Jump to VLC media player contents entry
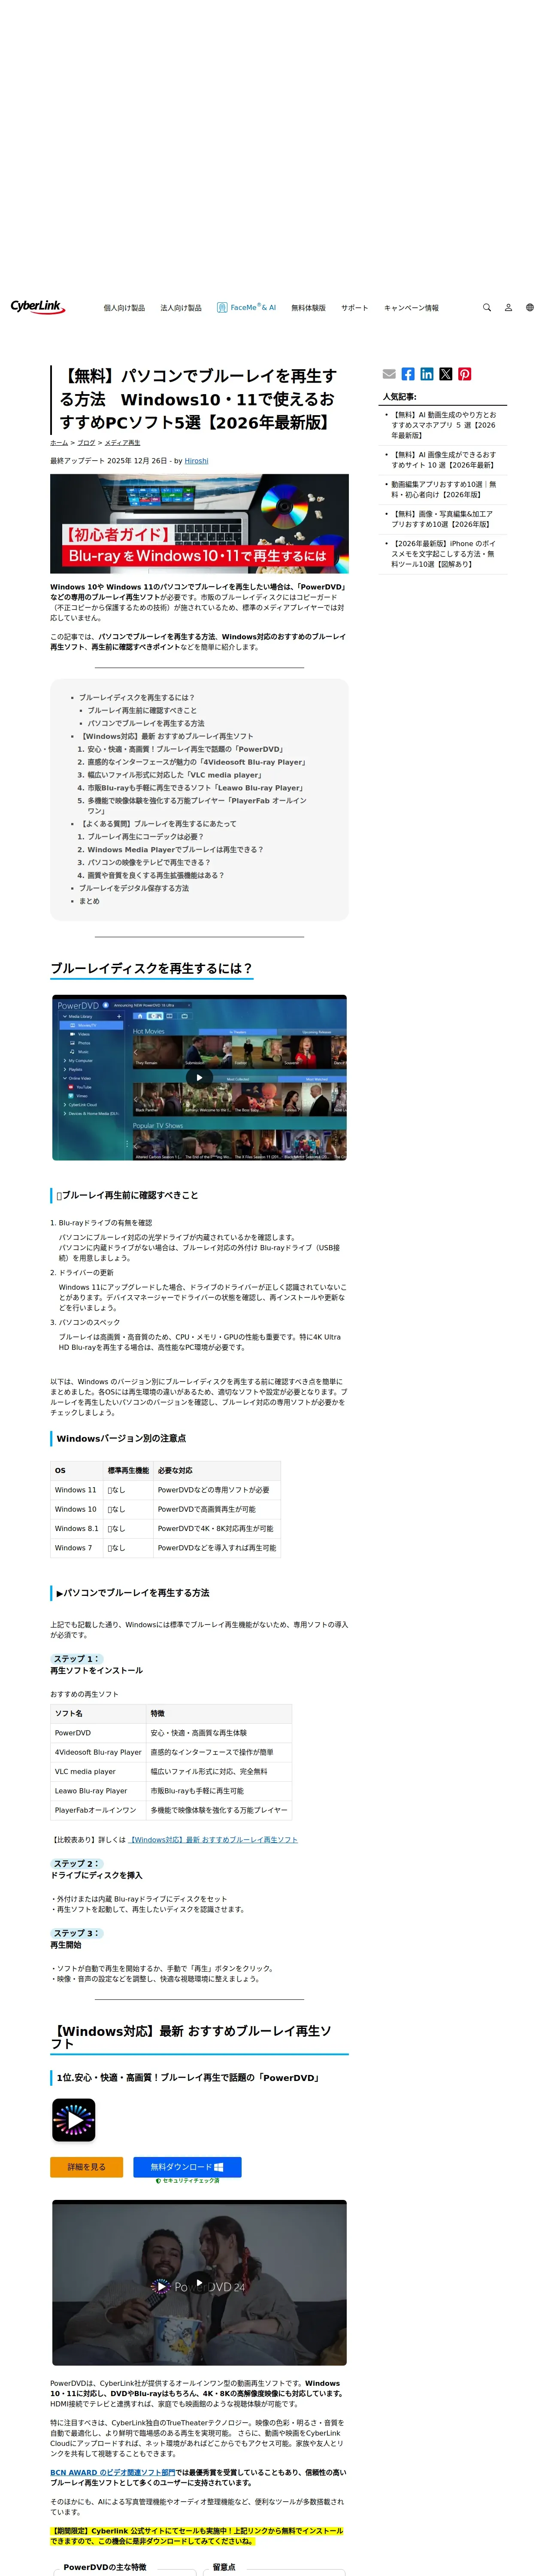 click(175, 775)
